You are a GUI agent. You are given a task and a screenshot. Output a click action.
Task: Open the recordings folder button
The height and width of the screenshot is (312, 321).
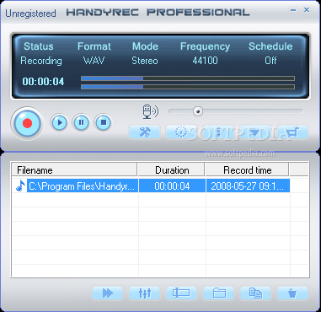[219, 293]
